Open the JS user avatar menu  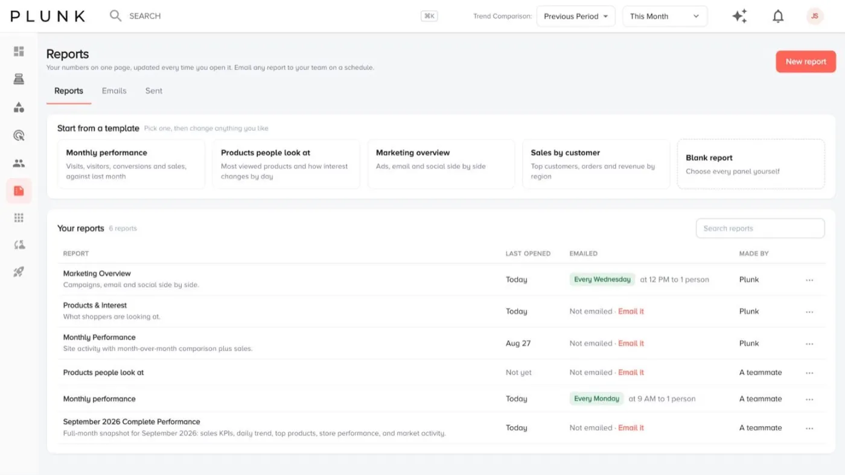(815, 16)
